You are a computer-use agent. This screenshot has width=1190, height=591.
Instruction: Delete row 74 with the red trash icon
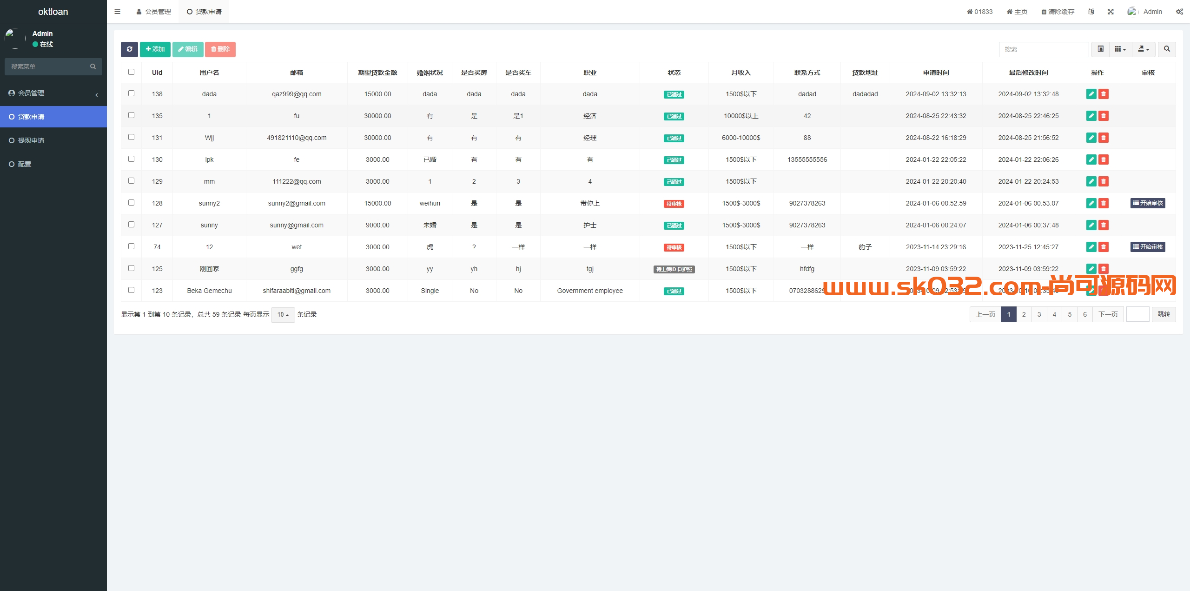1104,247
